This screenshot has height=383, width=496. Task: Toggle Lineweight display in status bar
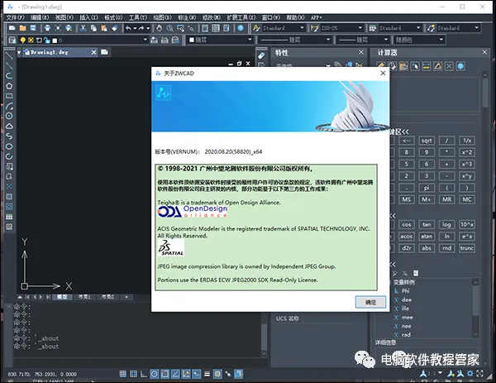[x=207, y=374]
